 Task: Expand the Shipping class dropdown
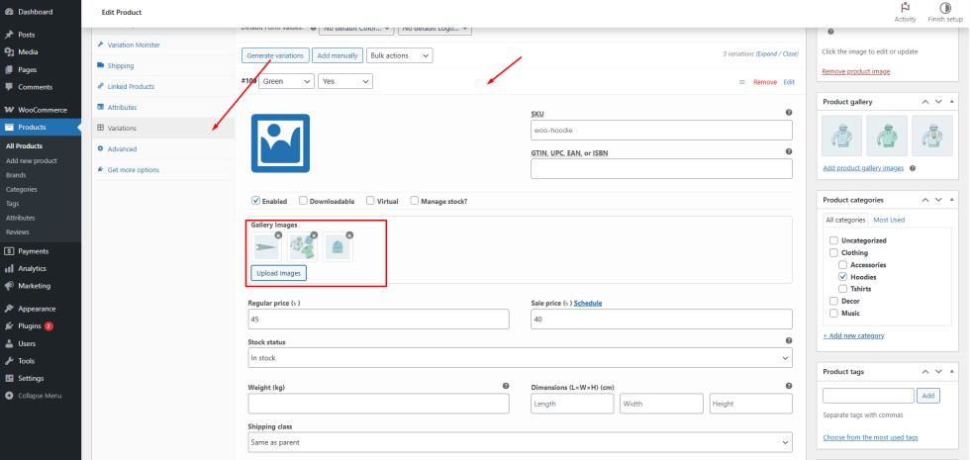point(520,443)
